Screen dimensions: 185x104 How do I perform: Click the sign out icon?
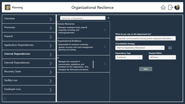171,7
